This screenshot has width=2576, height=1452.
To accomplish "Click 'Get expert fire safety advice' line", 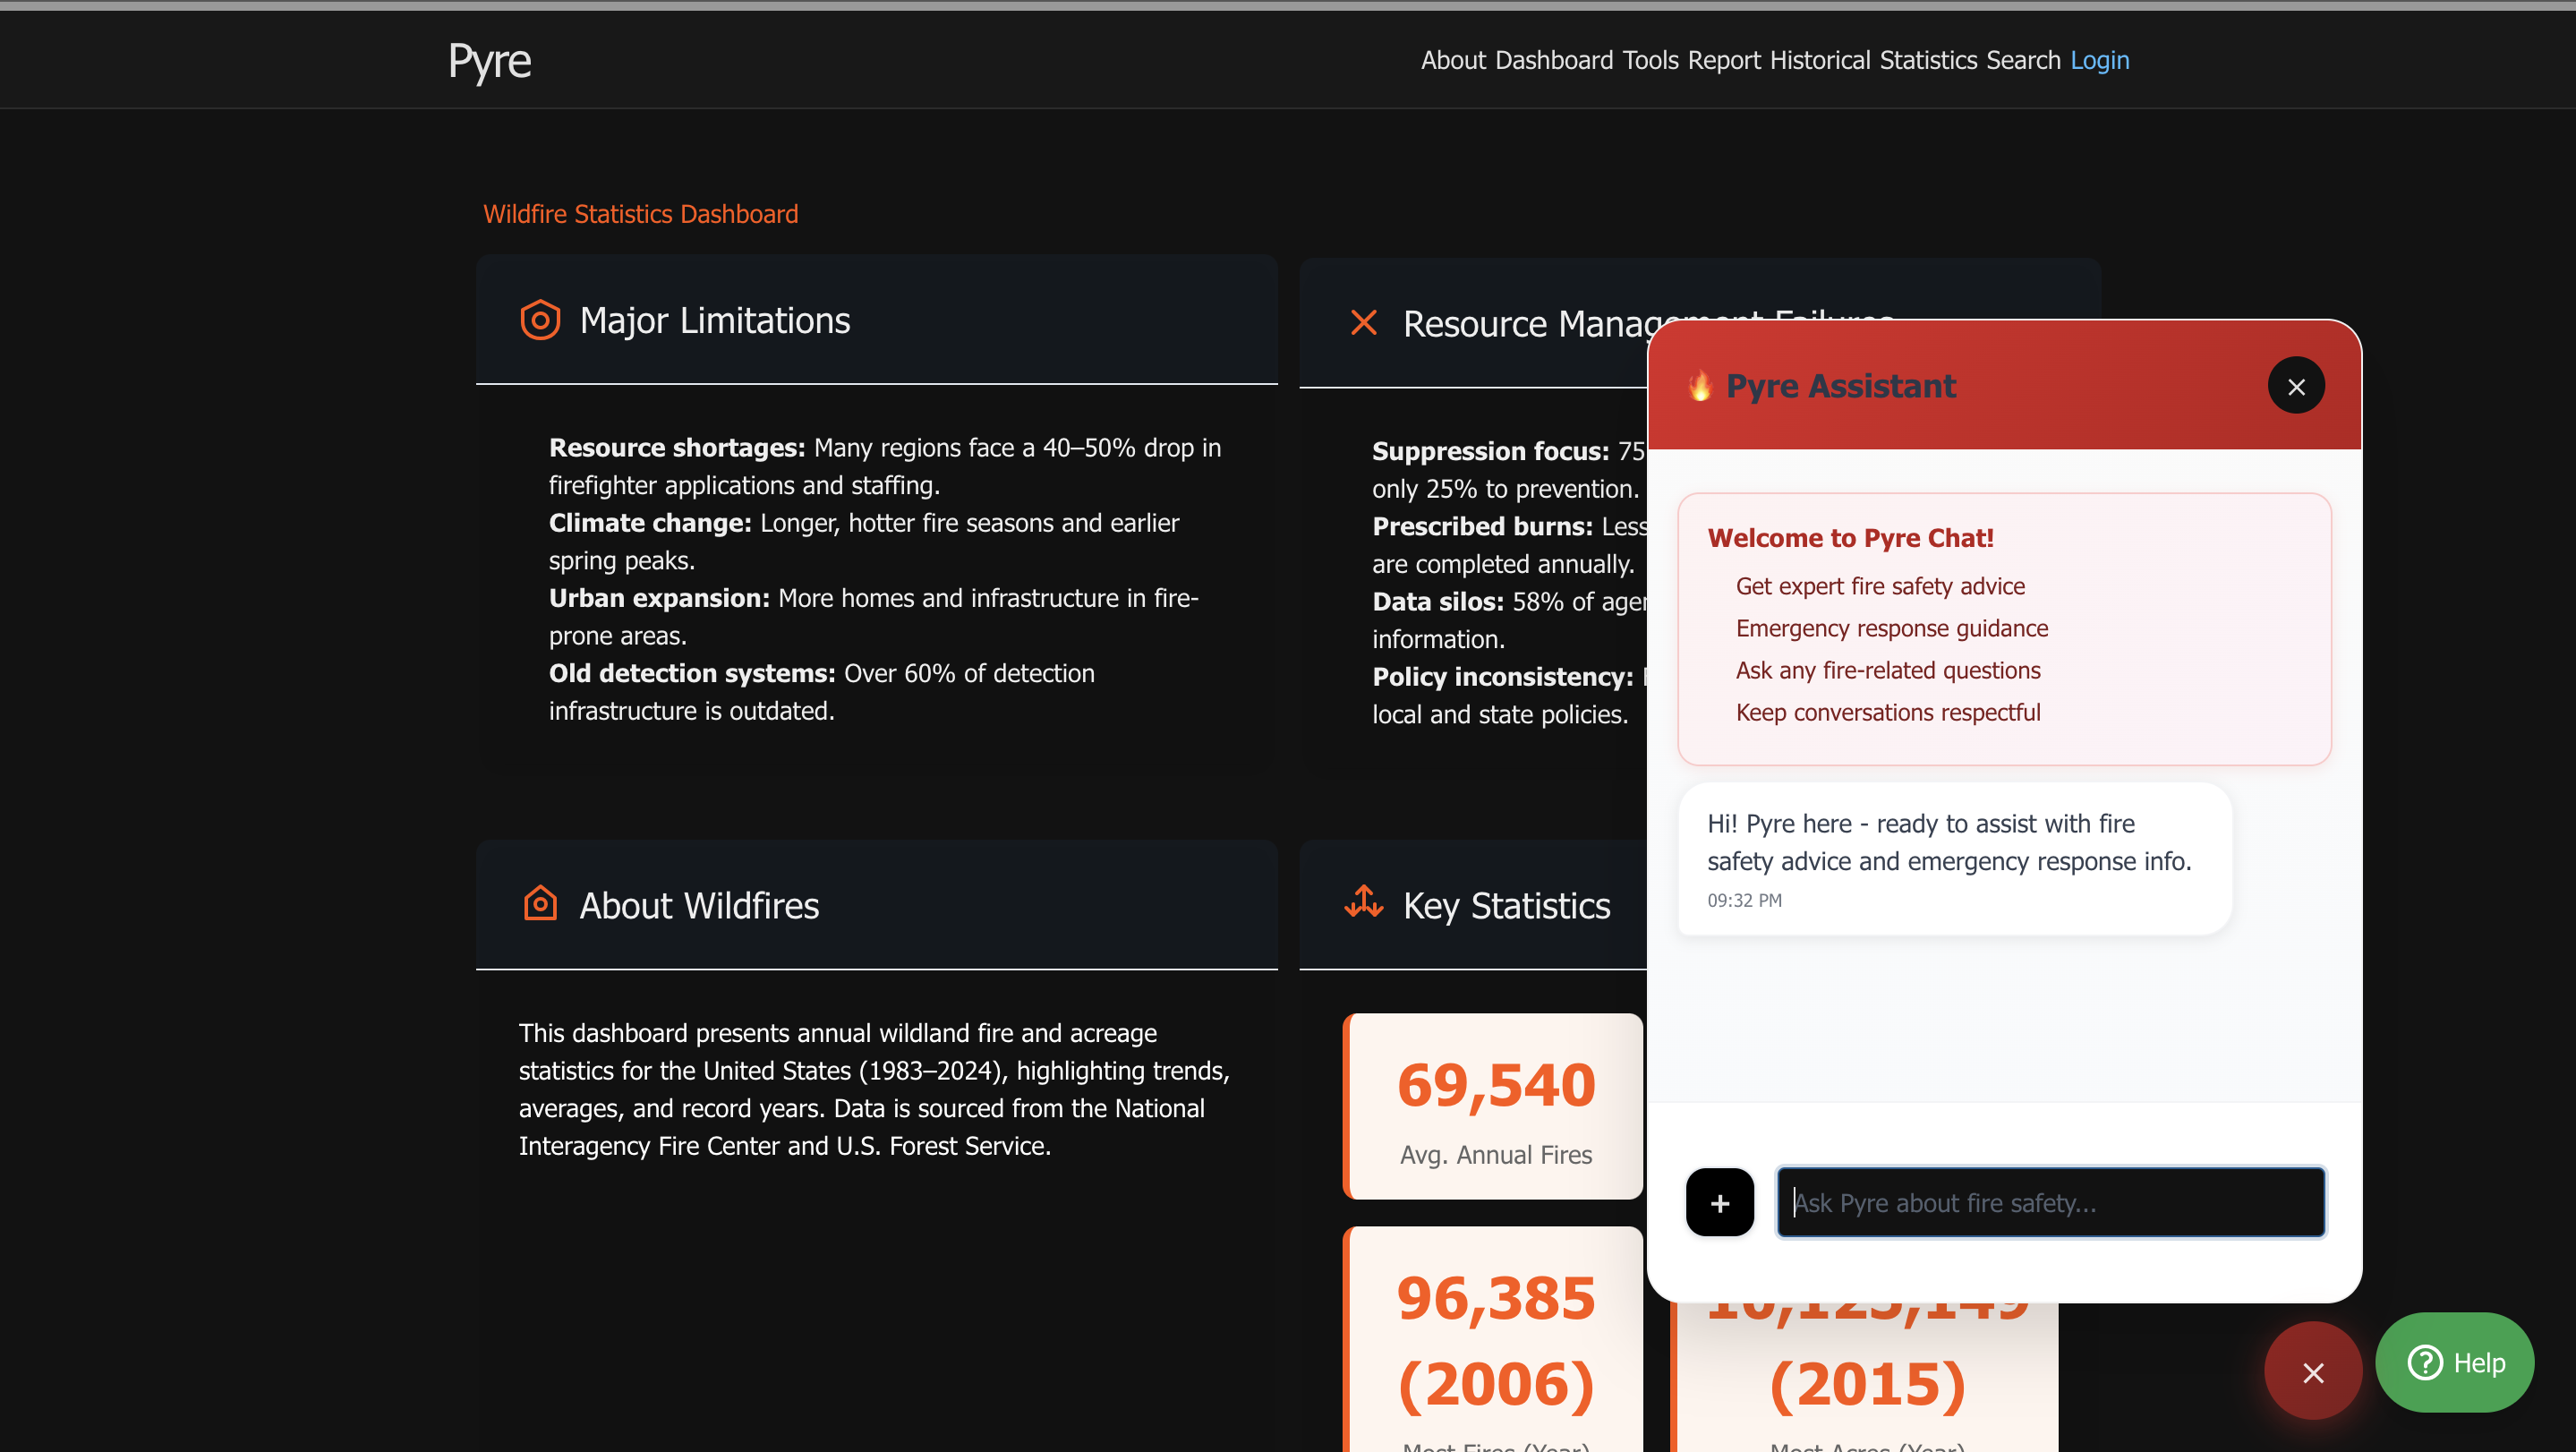I will tap(1880, 586).
